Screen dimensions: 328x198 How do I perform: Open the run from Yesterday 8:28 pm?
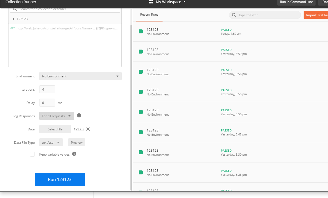click(x=230, y=173)
